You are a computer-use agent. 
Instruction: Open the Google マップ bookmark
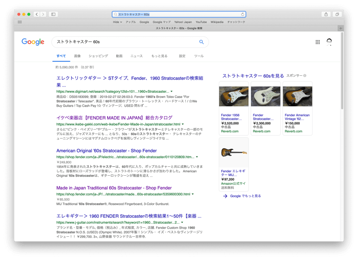(162, 22)
